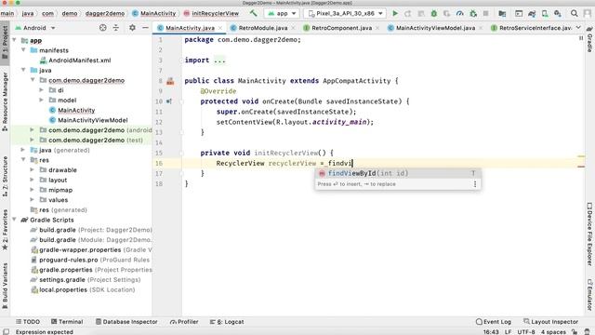Open the Build Variants side panel
The height and width of the screenshot is (335, 595).
click(x=5, y=286)
